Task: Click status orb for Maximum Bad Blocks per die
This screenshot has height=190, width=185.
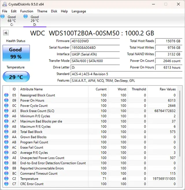Action: coord(6,121)
